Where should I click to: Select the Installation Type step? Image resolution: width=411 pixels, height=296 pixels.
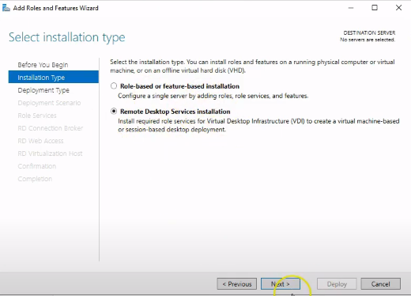[54, 77]
